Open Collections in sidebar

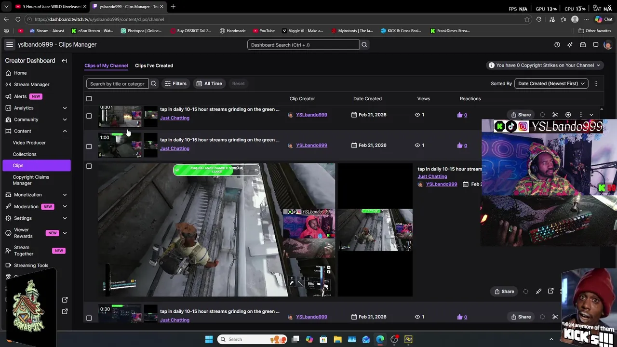25,154
